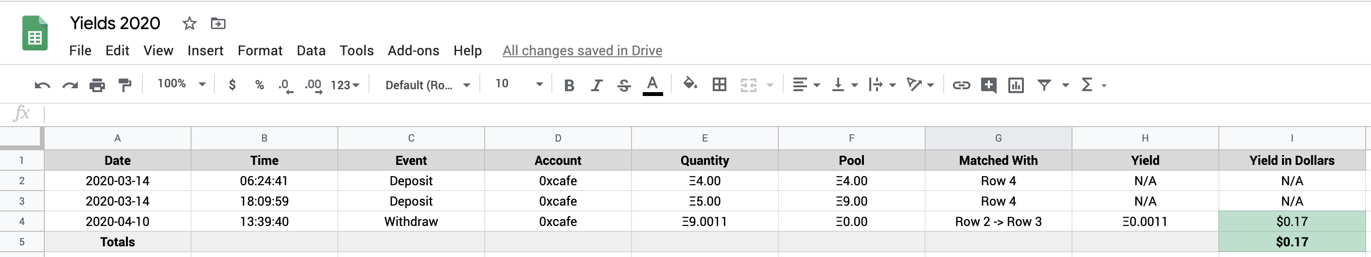Open the cell borders tool
This screenshot has width=1371, height=257.
point(719,84)
